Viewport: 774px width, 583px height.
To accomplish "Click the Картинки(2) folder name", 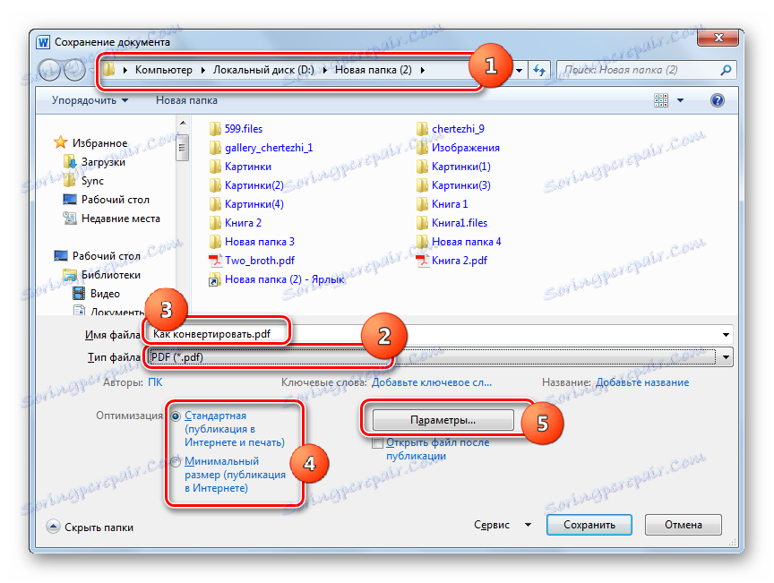I will click(x=254, y=185).
